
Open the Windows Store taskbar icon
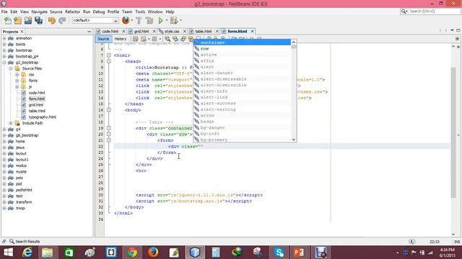pyautogui.click(x=69, y=253)
